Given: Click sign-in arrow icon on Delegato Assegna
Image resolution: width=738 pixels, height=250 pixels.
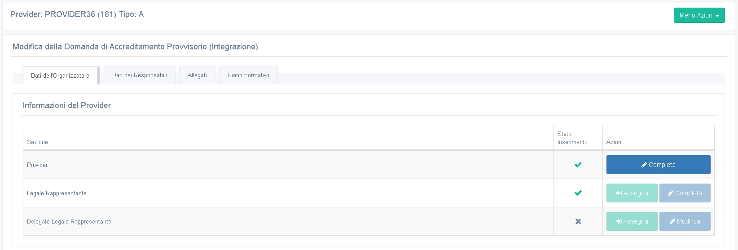Looking at the screenshot, I should tap(619, 221).
